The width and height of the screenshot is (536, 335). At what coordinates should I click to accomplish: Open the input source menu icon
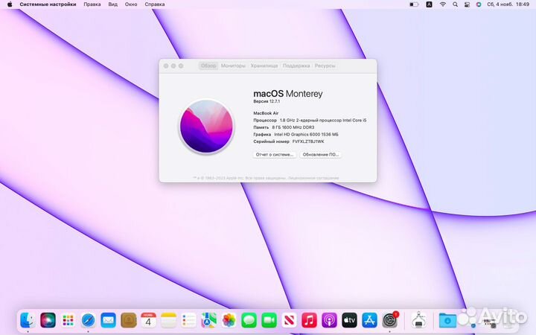pos(429,4)
